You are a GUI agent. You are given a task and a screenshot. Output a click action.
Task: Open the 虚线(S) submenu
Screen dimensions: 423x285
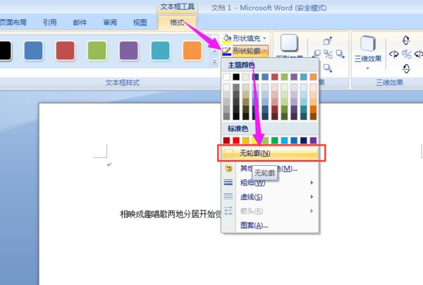coord(270,197)
